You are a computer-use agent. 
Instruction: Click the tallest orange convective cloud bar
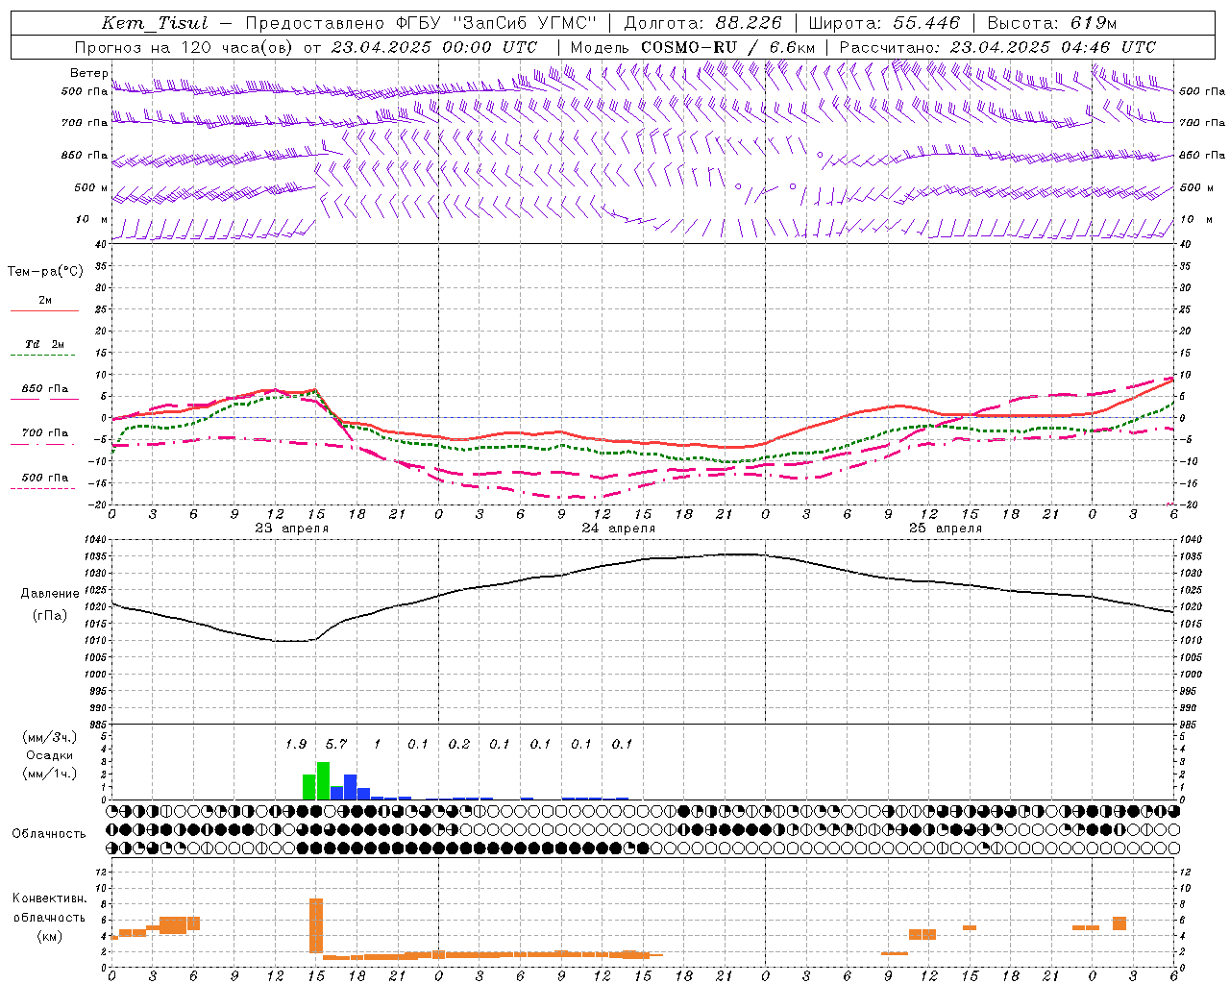pyautogui.click(x=316, y=925)
